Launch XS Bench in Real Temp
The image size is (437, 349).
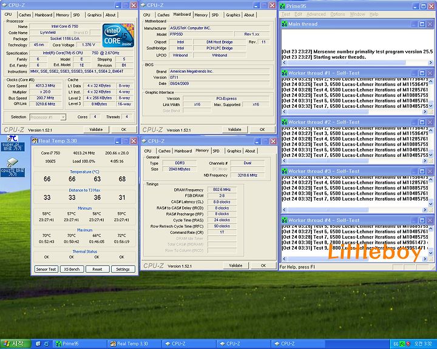coord(72,270)
